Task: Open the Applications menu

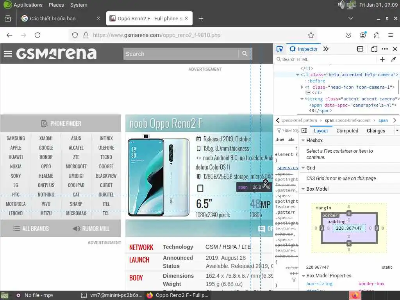Action: click(28, 5)
